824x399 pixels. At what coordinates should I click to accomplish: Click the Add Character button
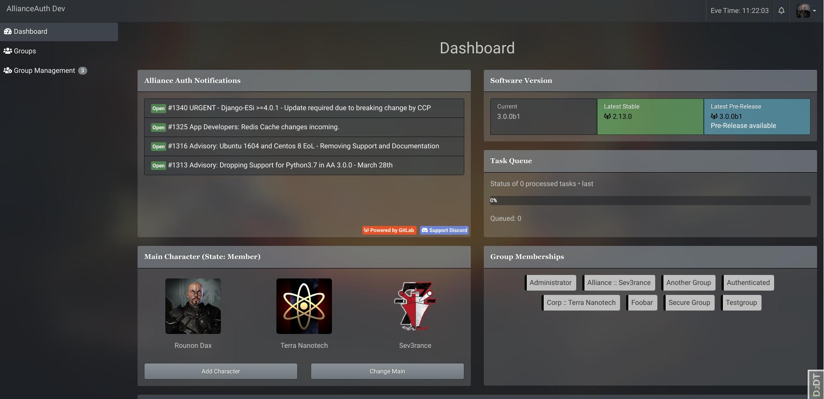(x=220, y=371)
